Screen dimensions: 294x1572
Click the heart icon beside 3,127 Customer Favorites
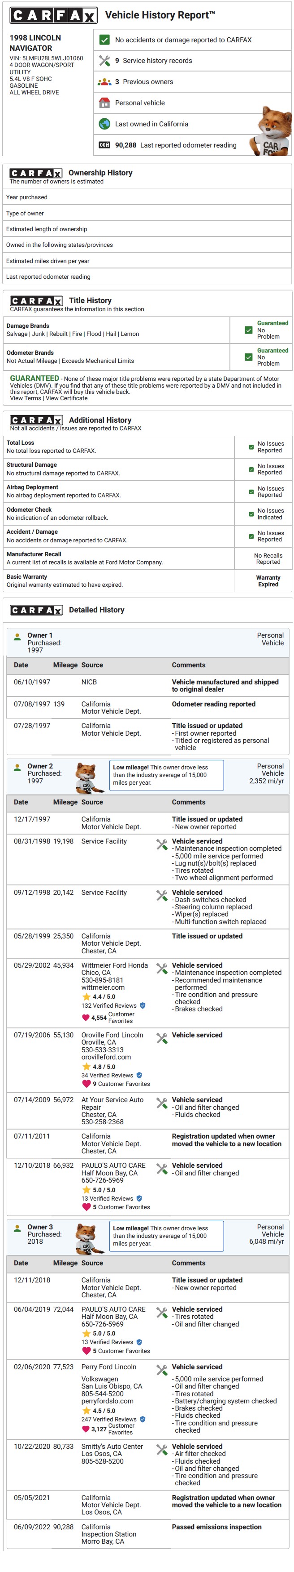click(85, 1429)
